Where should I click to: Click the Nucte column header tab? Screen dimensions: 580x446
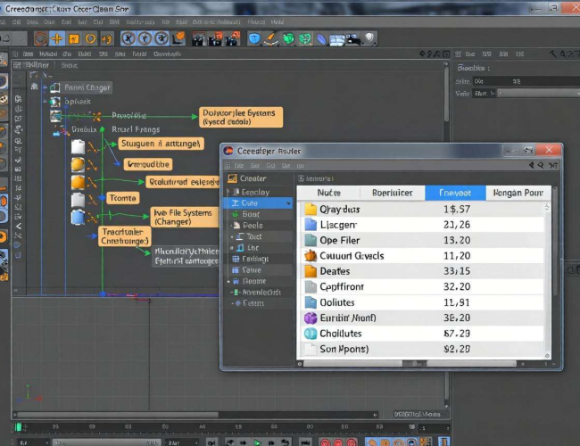[x=327, y=193]
